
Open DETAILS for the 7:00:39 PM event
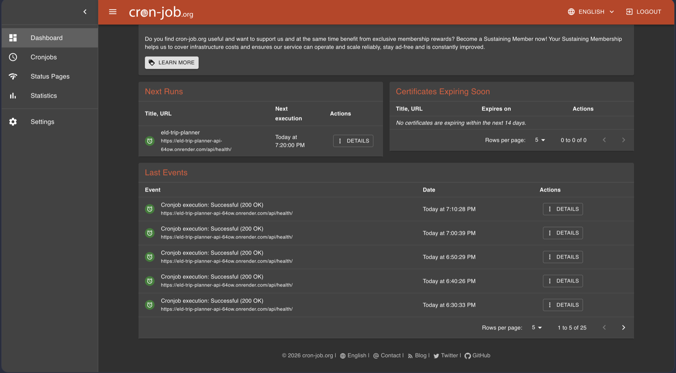tap(563, 233)
